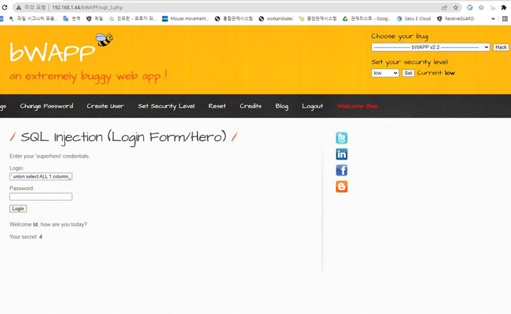Show more bookmarks with the double chevron
Screen dimensions: 511x314
(x=493, y=19)
